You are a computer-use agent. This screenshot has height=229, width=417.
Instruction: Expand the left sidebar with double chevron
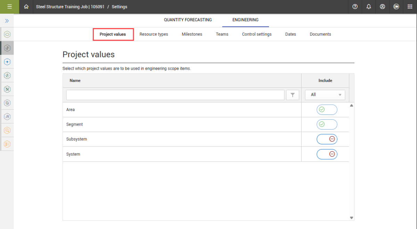click(7, 21)
